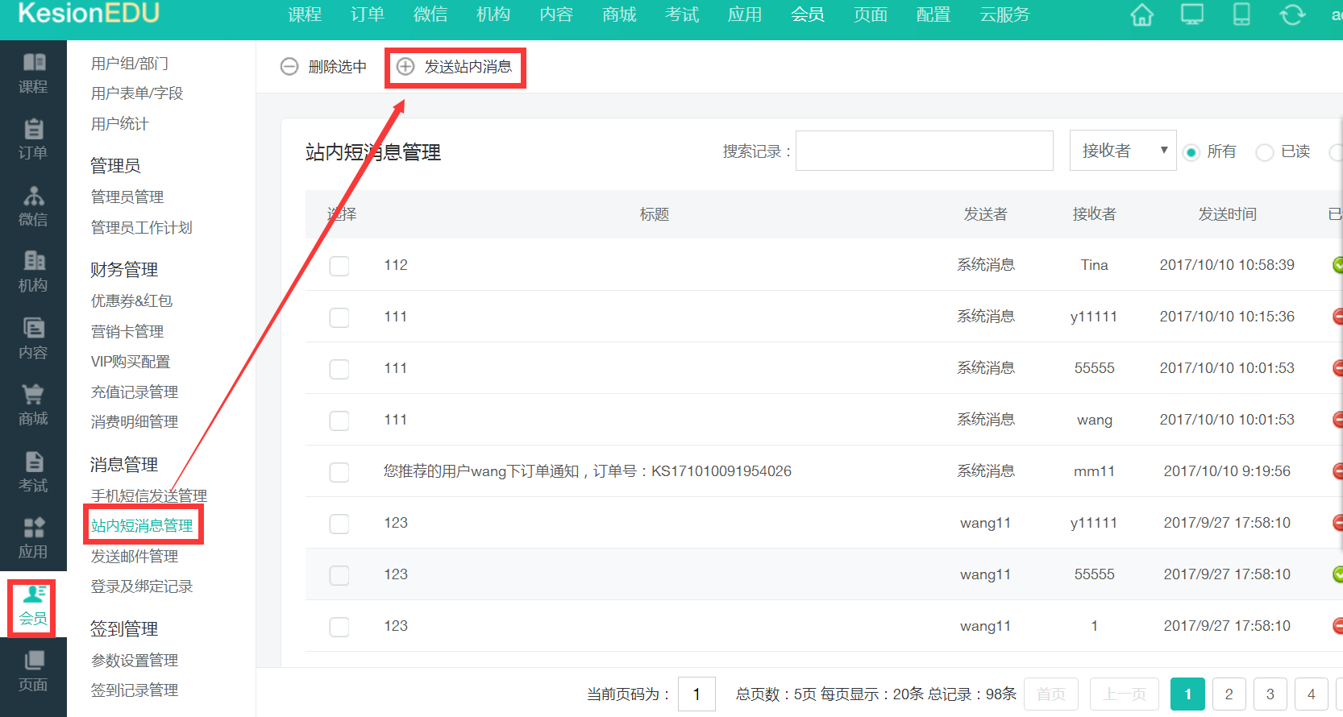
Task: Open the 会员 top menu item
Action: 807,15
